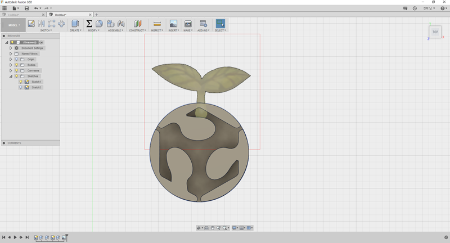
Task: Click the Pan hand tool in navigation bar
Action: 213,228
